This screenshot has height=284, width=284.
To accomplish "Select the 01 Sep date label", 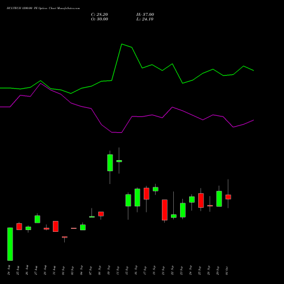I will [x=64, y=270].
